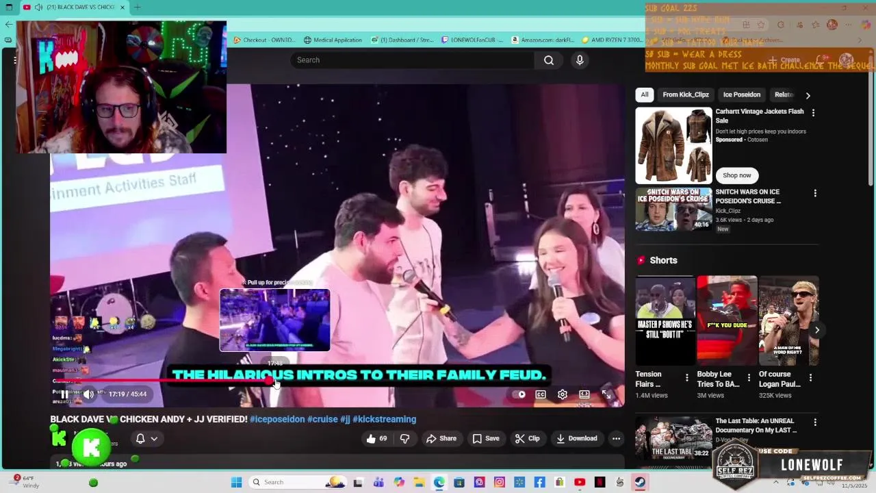Select the All filter chip

tap(645, 94)
